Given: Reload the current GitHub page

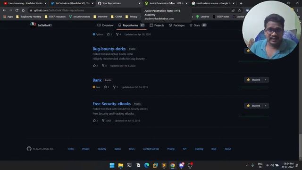Looking at the screenshot, I should [x=17, y=10].
